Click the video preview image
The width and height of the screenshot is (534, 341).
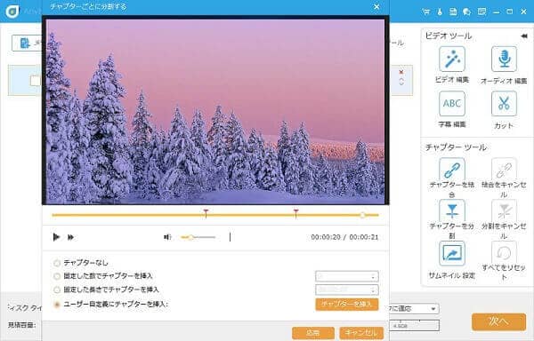pyautogui.click(x=215, y=110)
